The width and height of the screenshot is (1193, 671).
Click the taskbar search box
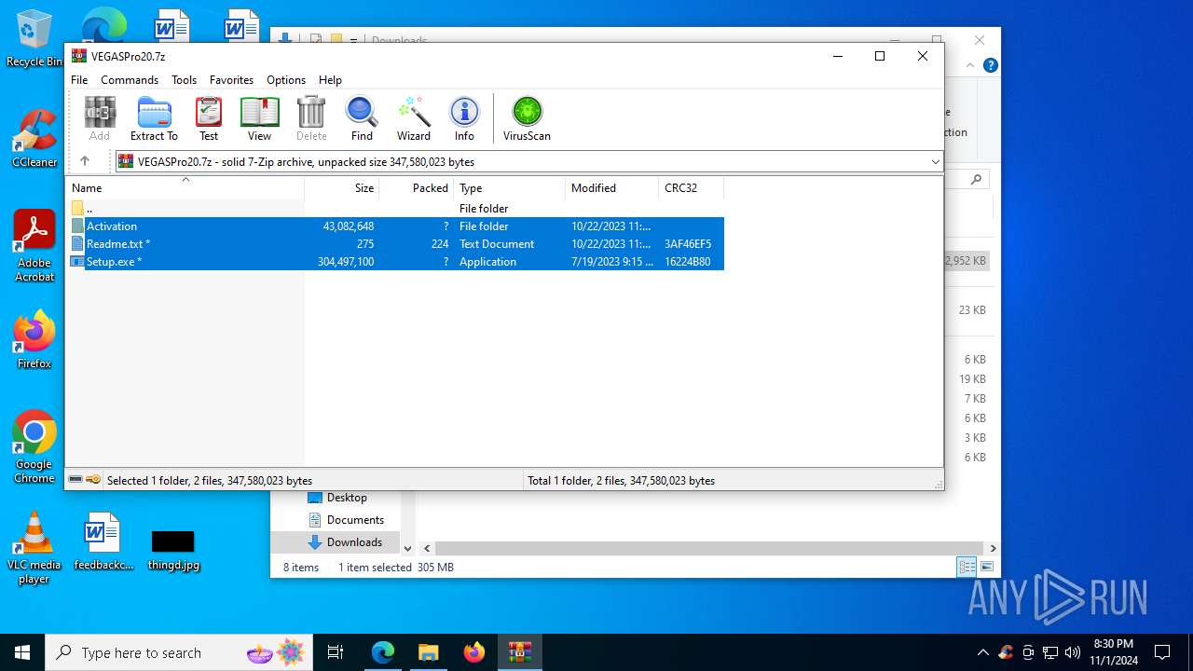tap(179, 652)
